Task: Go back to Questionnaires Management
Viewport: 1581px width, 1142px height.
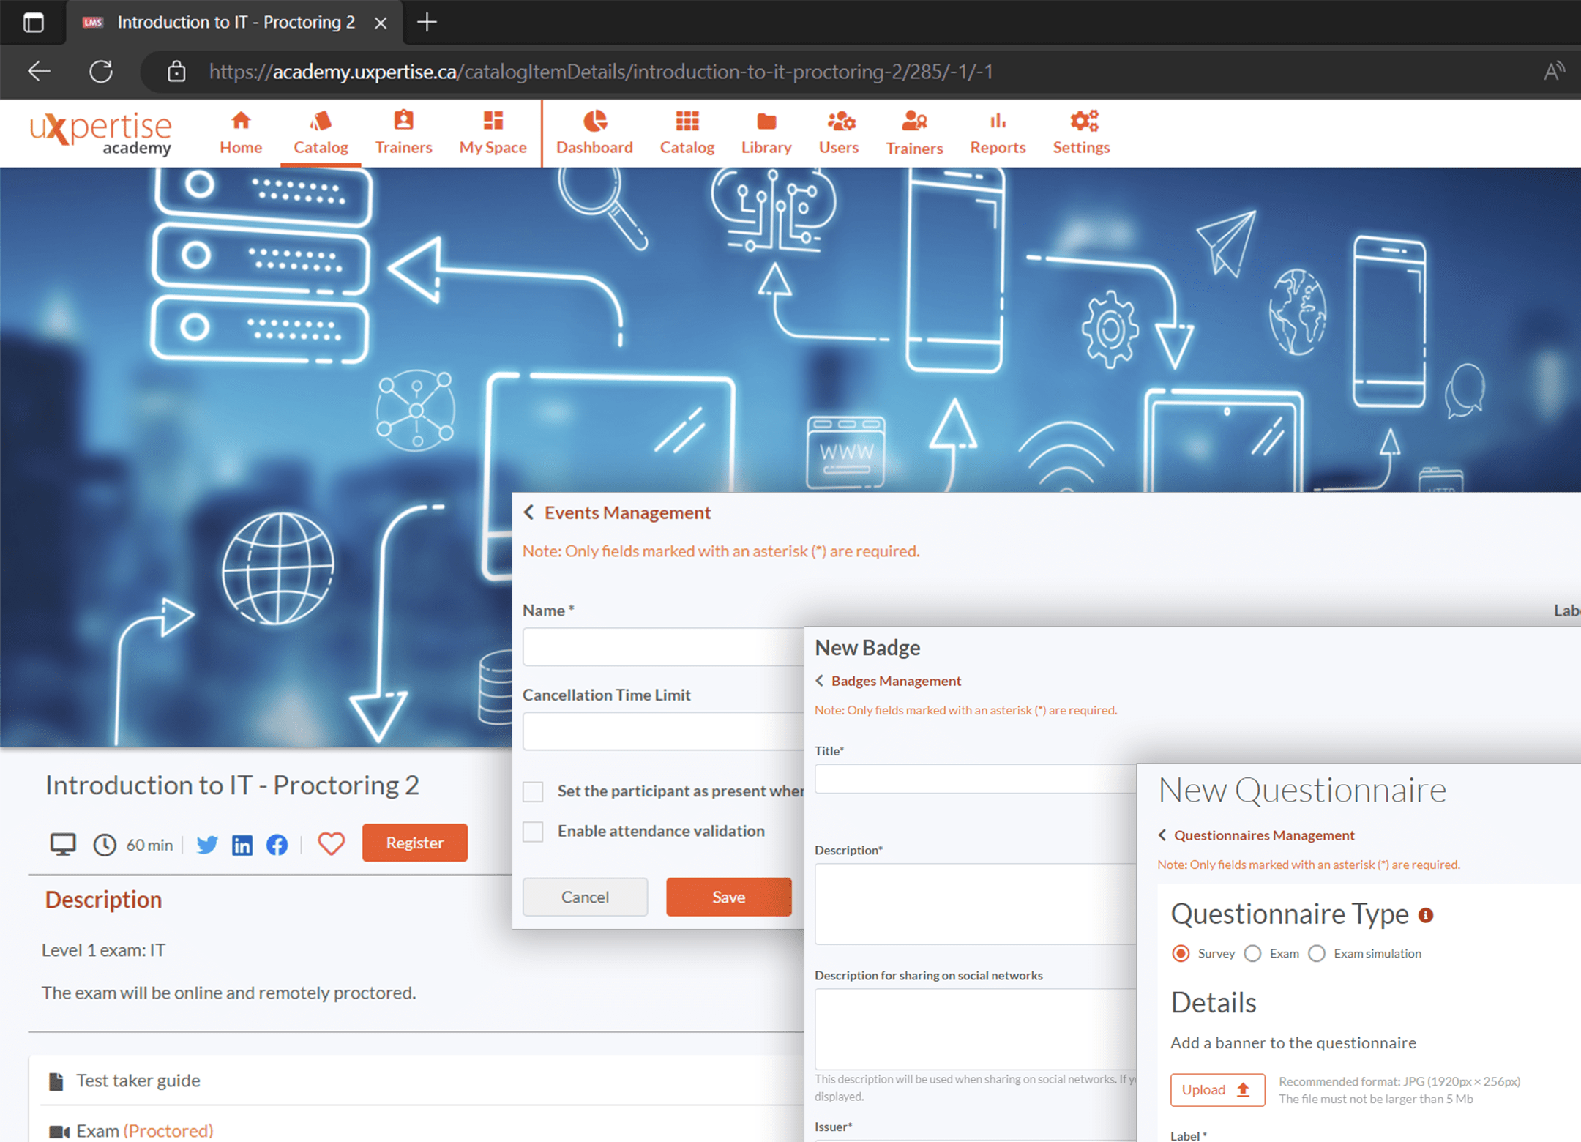Action: [1256, 835]
